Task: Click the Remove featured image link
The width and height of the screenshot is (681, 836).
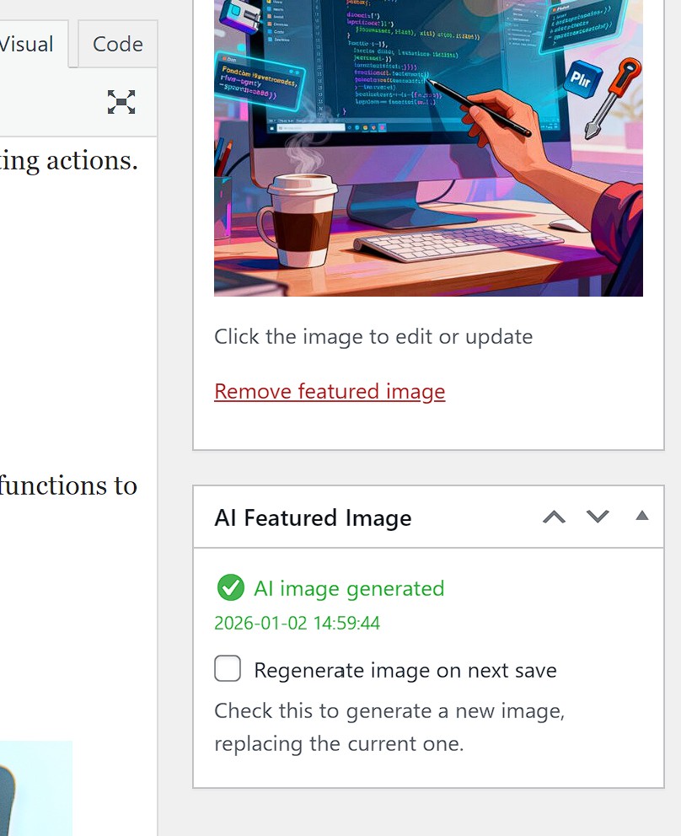Action: tap(330, 392)
